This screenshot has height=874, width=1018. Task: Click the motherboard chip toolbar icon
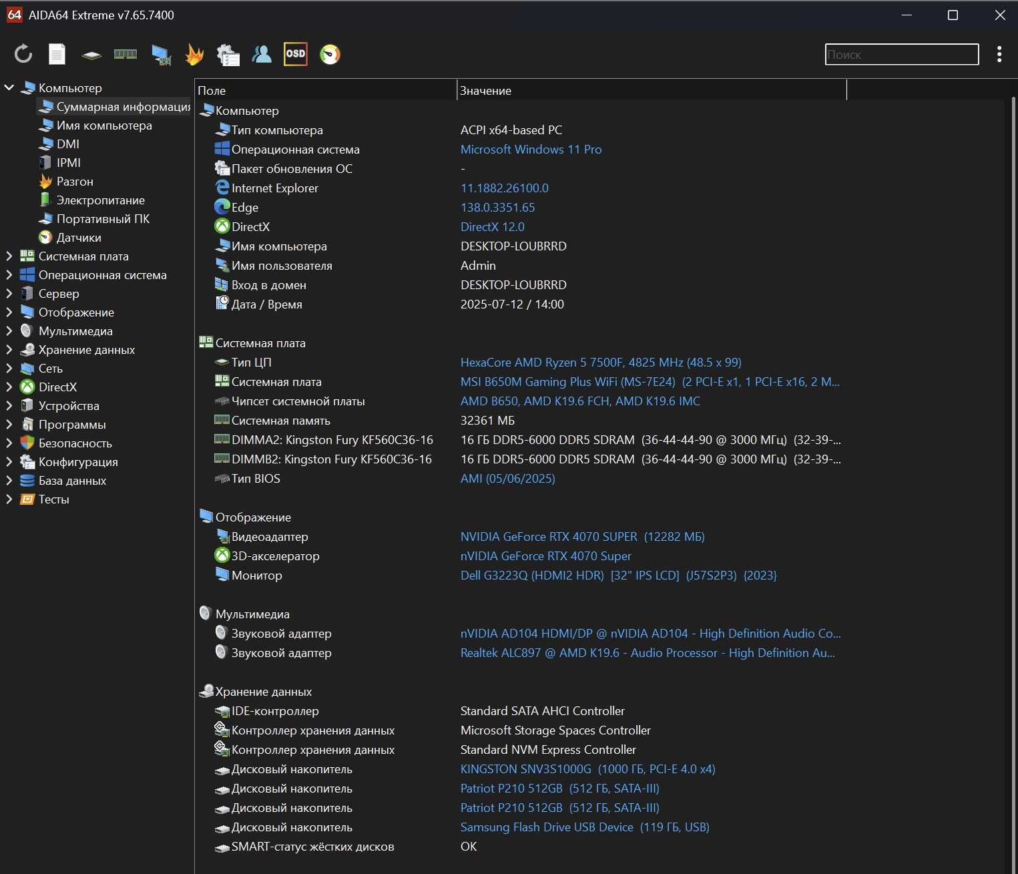(x=91, y=55)
